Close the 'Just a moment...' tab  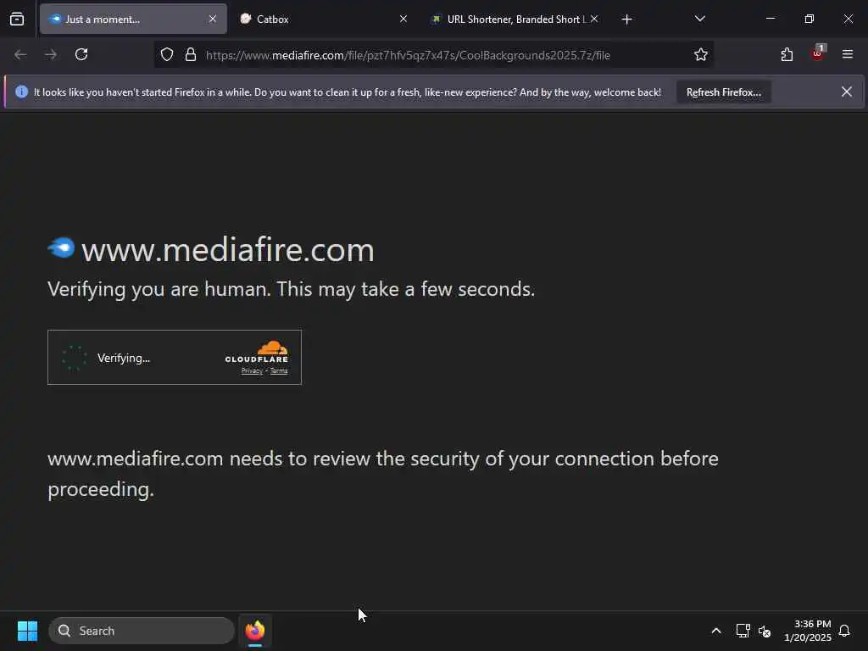[x=213, y=19]
